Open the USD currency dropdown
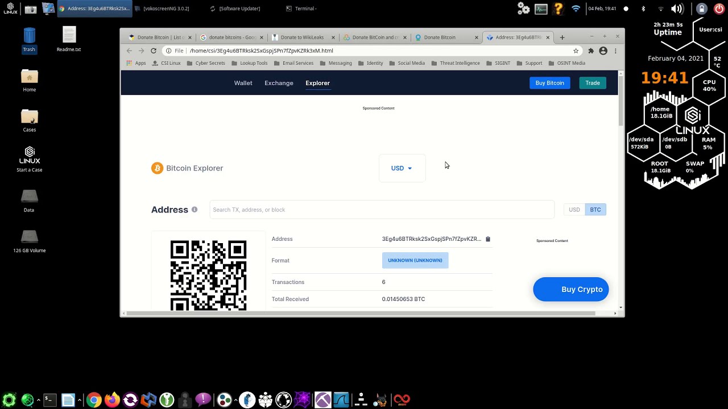Image resolution: width=728 pixels, height=409 pixels. (402, 168)
